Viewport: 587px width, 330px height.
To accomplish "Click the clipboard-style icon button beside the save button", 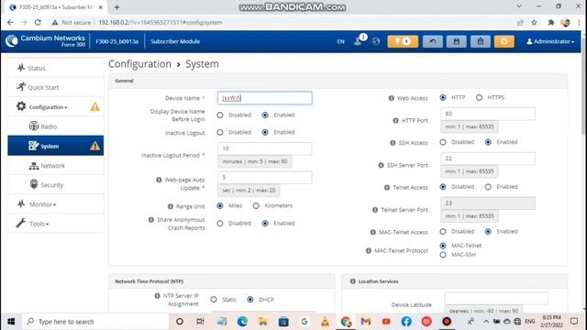I will [481, 41].
